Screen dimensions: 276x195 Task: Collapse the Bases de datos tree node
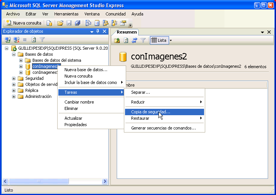[14, 54]
